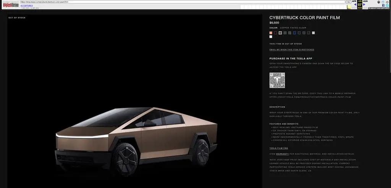This screenshot has height=188, width=391.
Task: Click the Description heading
Action: click(277, 107)
